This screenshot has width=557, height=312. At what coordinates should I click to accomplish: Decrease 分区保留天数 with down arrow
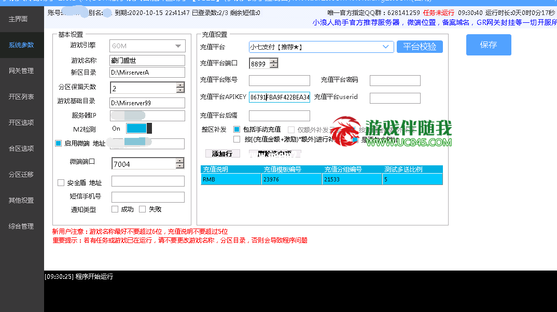(180, 91)
